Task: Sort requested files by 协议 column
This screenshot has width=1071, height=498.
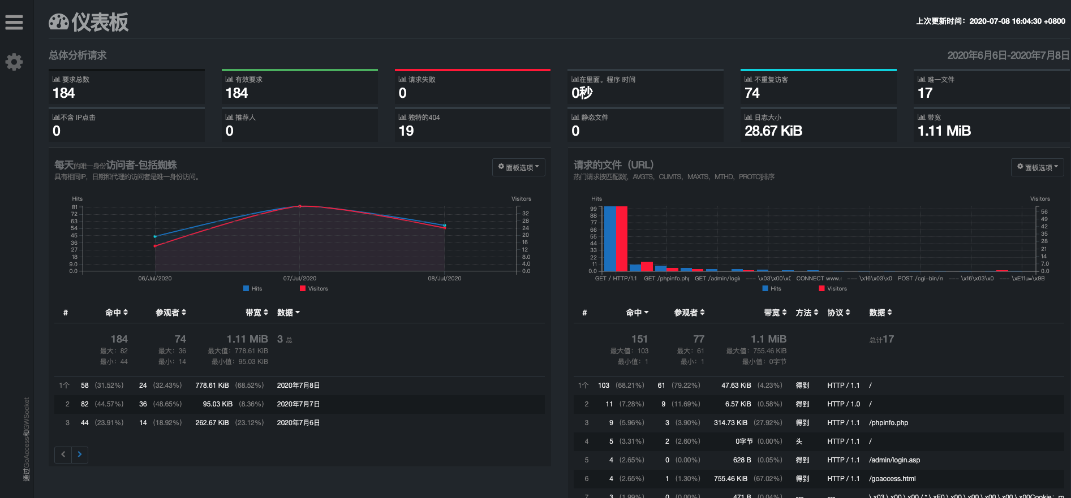Action: pyautogui.click(x=839, y=313)
